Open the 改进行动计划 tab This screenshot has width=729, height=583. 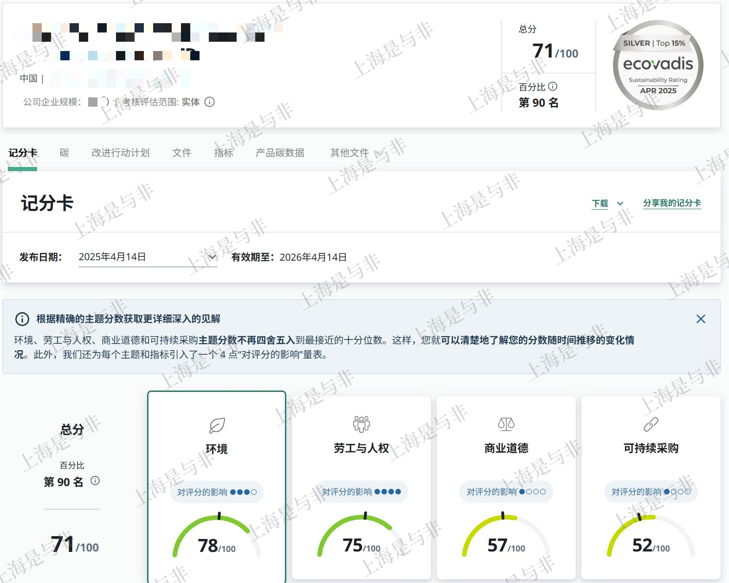pyautogui.click(x=121, y=153)
